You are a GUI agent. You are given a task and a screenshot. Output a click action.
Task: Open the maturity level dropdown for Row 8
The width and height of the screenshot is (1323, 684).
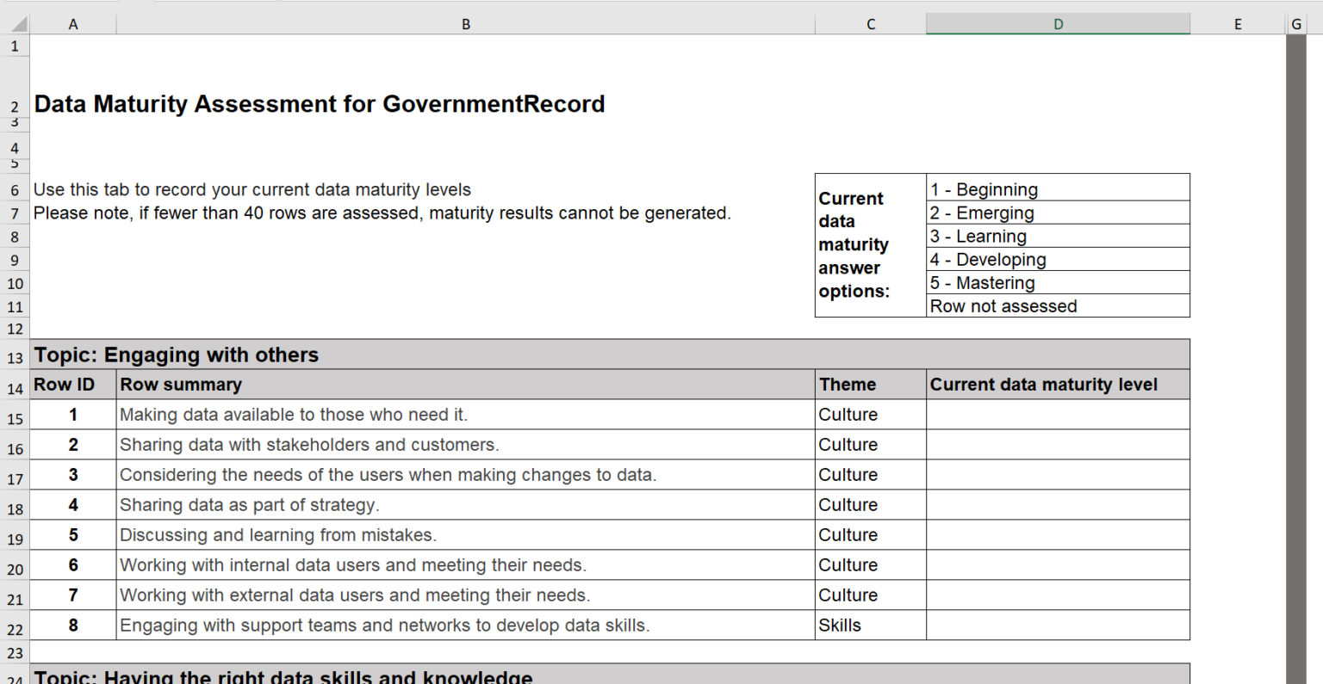[1057, 625]
